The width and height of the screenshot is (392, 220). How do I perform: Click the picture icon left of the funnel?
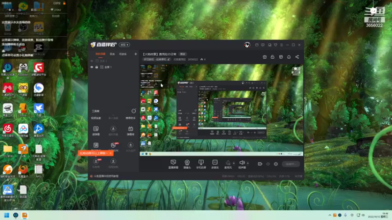point(269,45)
